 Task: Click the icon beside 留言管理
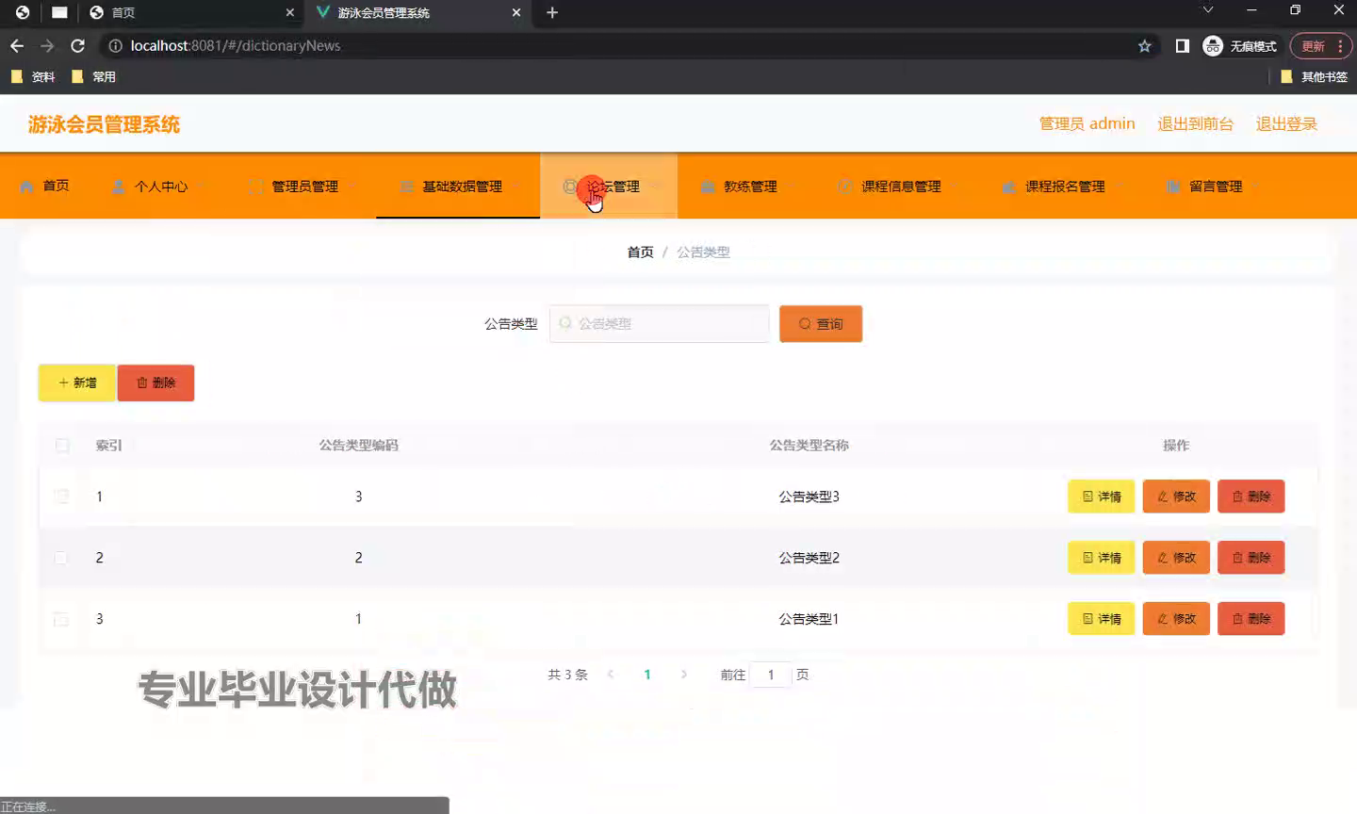[1173, 187]
